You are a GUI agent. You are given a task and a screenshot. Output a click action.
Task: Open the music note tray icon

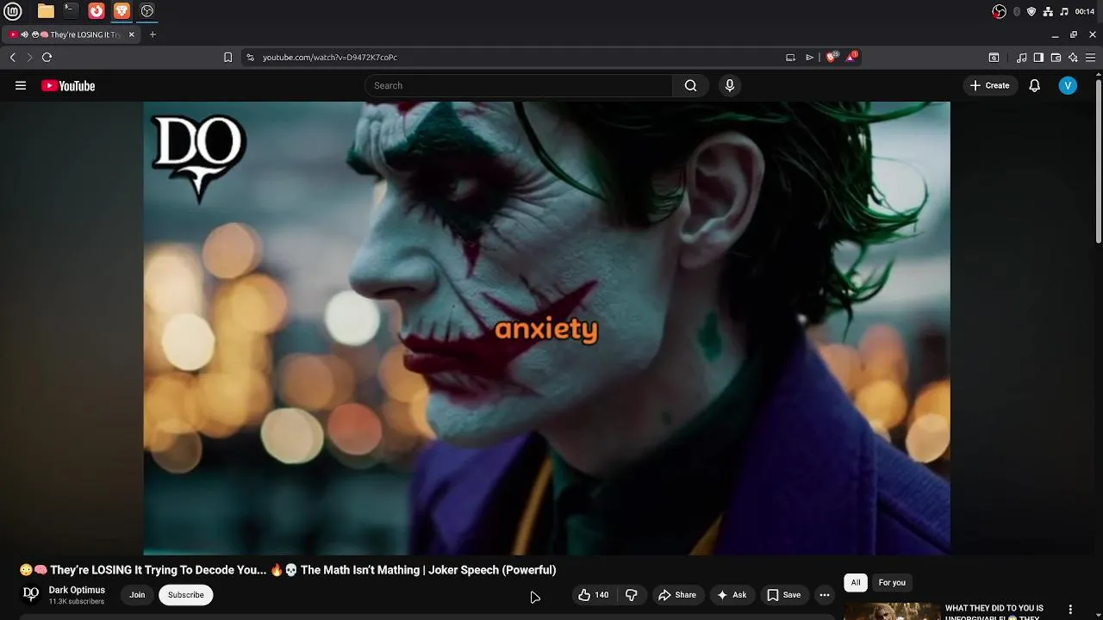(1063, 11)
